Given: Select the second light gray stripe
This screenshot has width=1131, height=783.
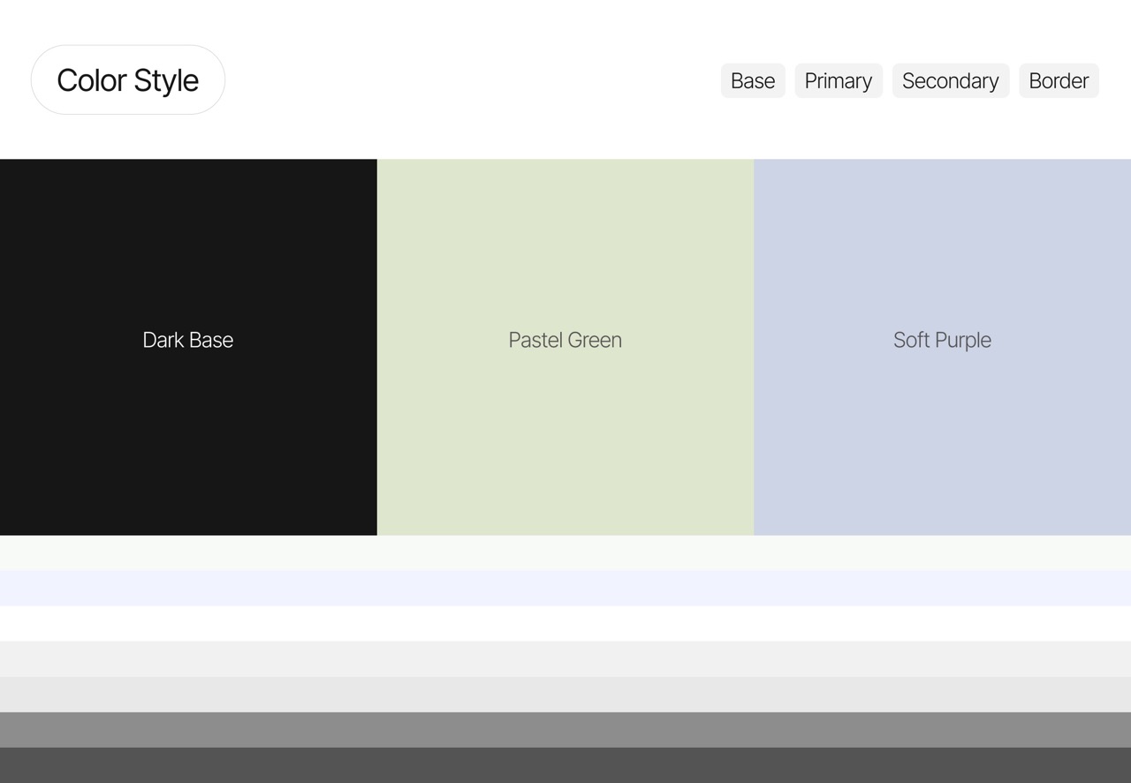Looking at the screenshot, I should pyautogui.click(x=565, y=694).
